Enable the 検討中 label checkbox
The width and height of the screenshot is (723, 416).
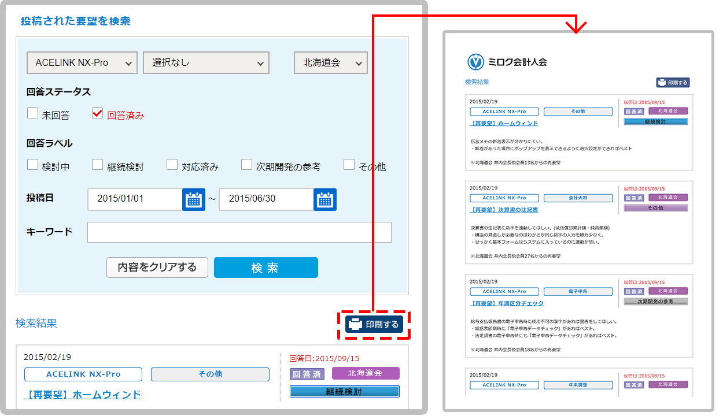point(32,165)
